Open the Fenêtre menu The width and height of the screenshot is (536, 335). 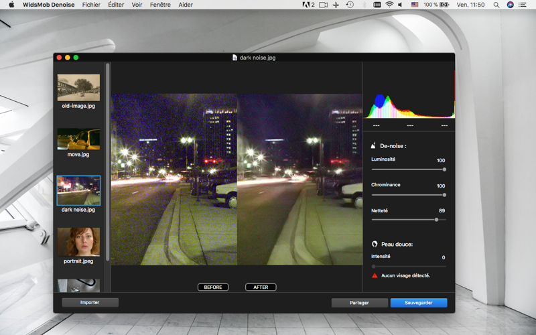point(160,5)
